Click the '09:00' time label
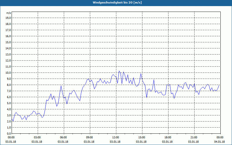This screenshot has width=232, height=145. [90, 137]
